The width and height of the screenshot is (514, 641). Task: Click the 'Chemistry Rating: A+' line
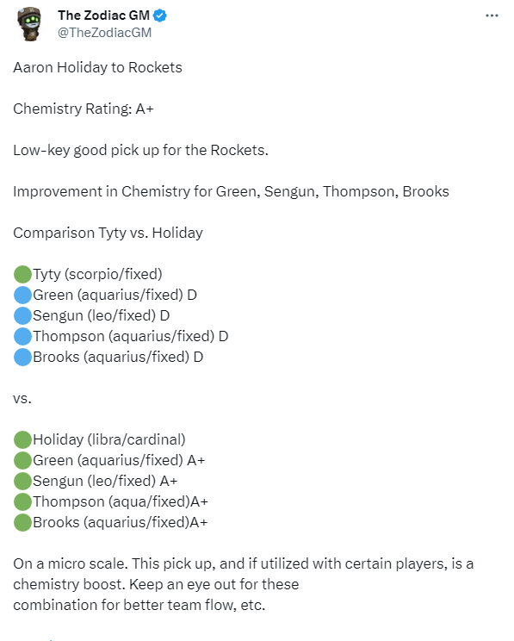84,109
